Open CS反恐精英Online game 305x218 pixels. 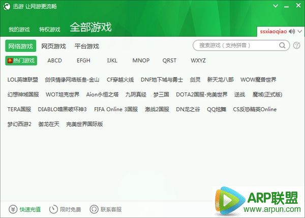pyautogui.click(x=255, y=109)
